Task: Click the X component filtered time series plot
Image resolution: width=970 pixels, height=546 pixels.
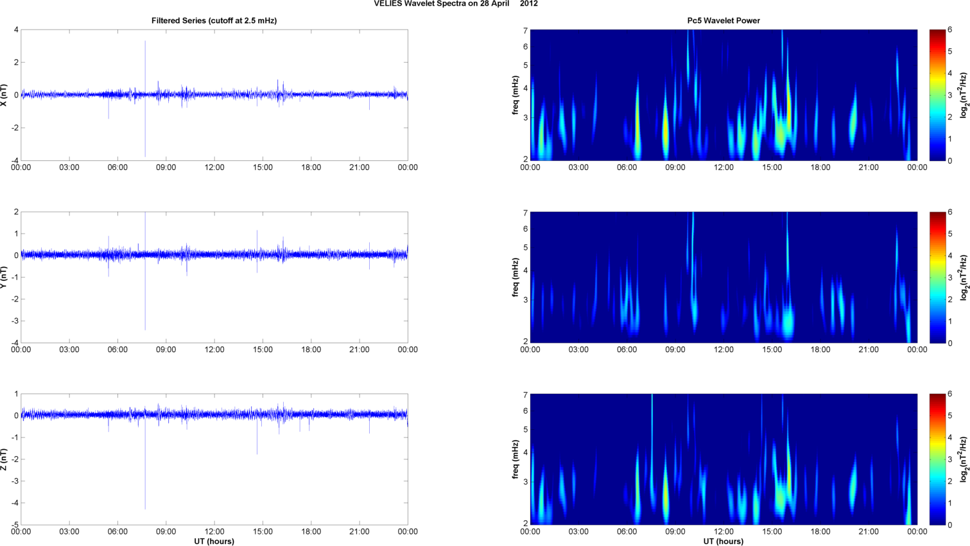Action: pyautogui.click(x=214, y=95)
